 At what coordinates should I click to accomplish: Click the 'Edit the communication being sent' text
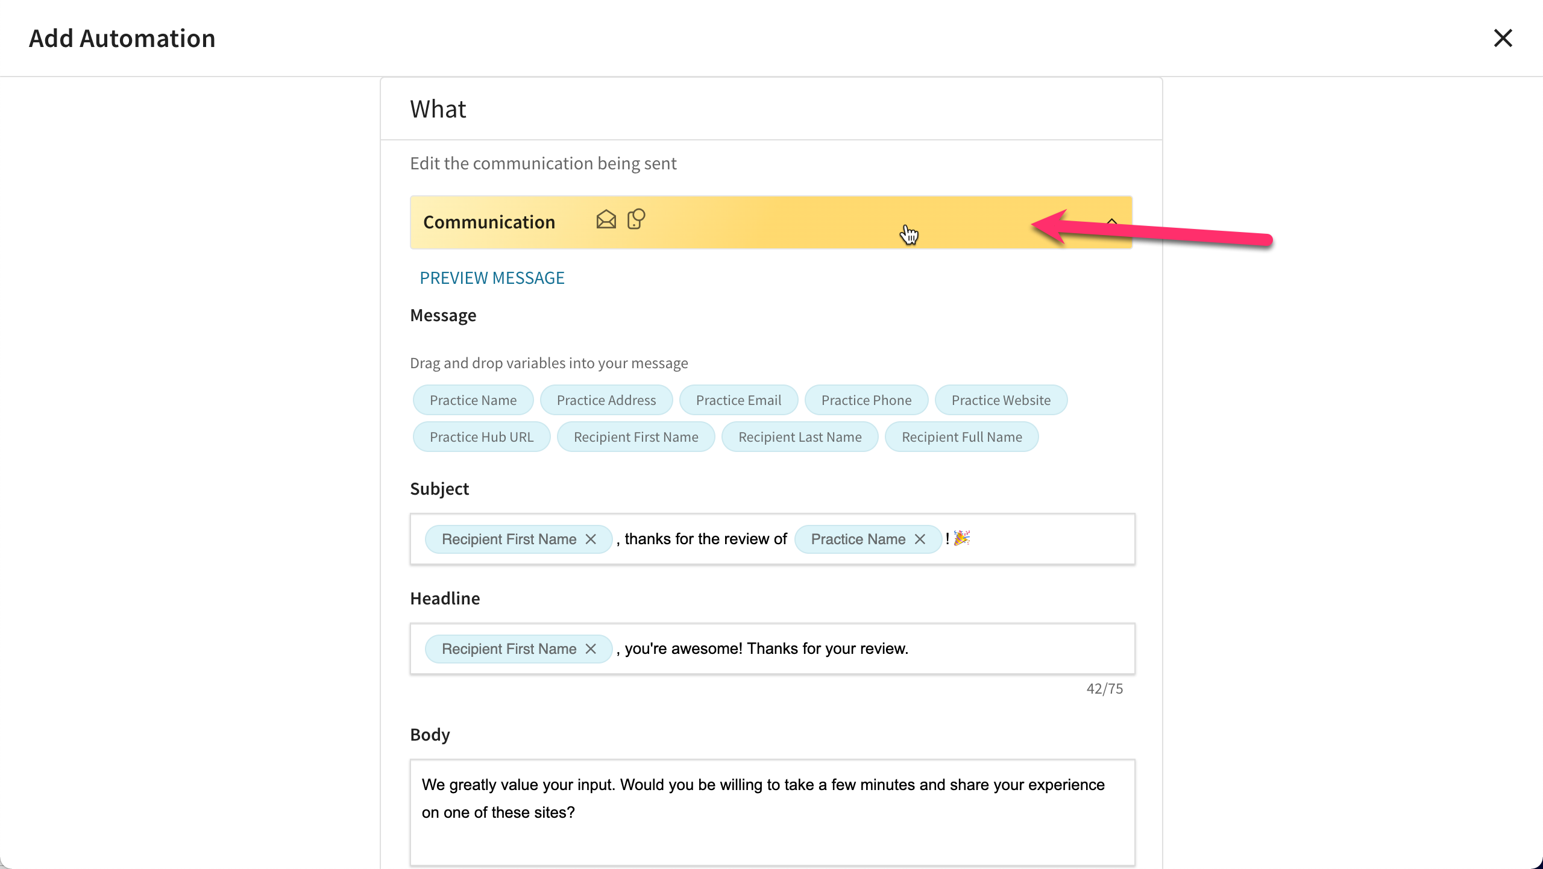pyautogui.click(x=543, y=163)
